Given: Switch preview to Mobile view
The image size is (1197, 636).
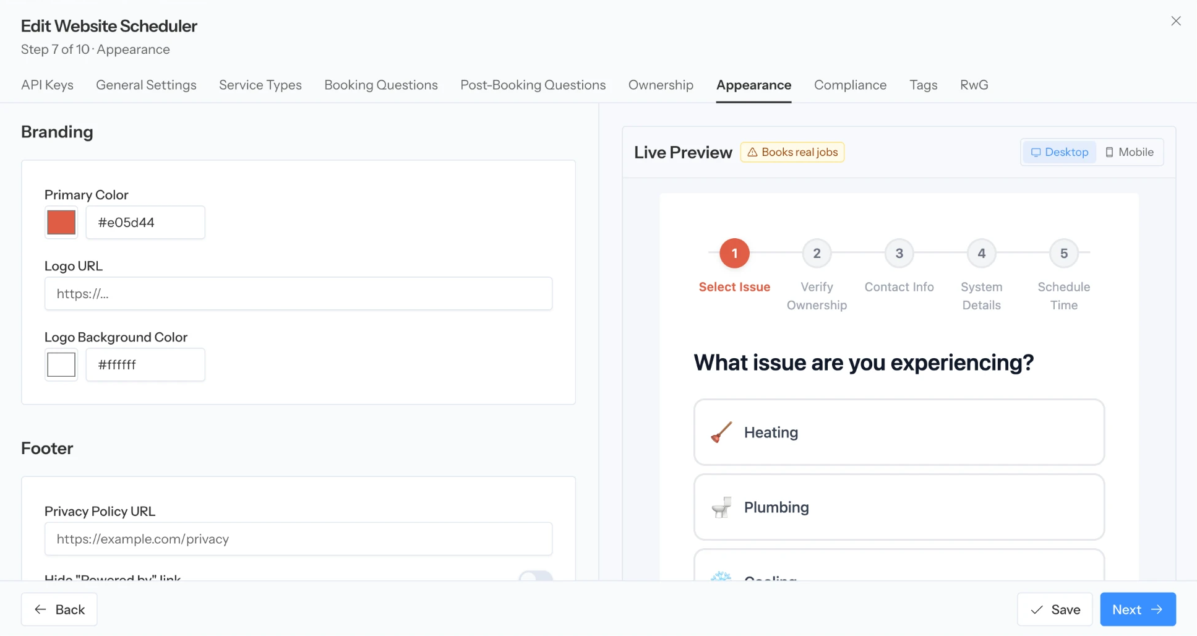Looking at the screenshot, I should click(x=1130, y=152).
